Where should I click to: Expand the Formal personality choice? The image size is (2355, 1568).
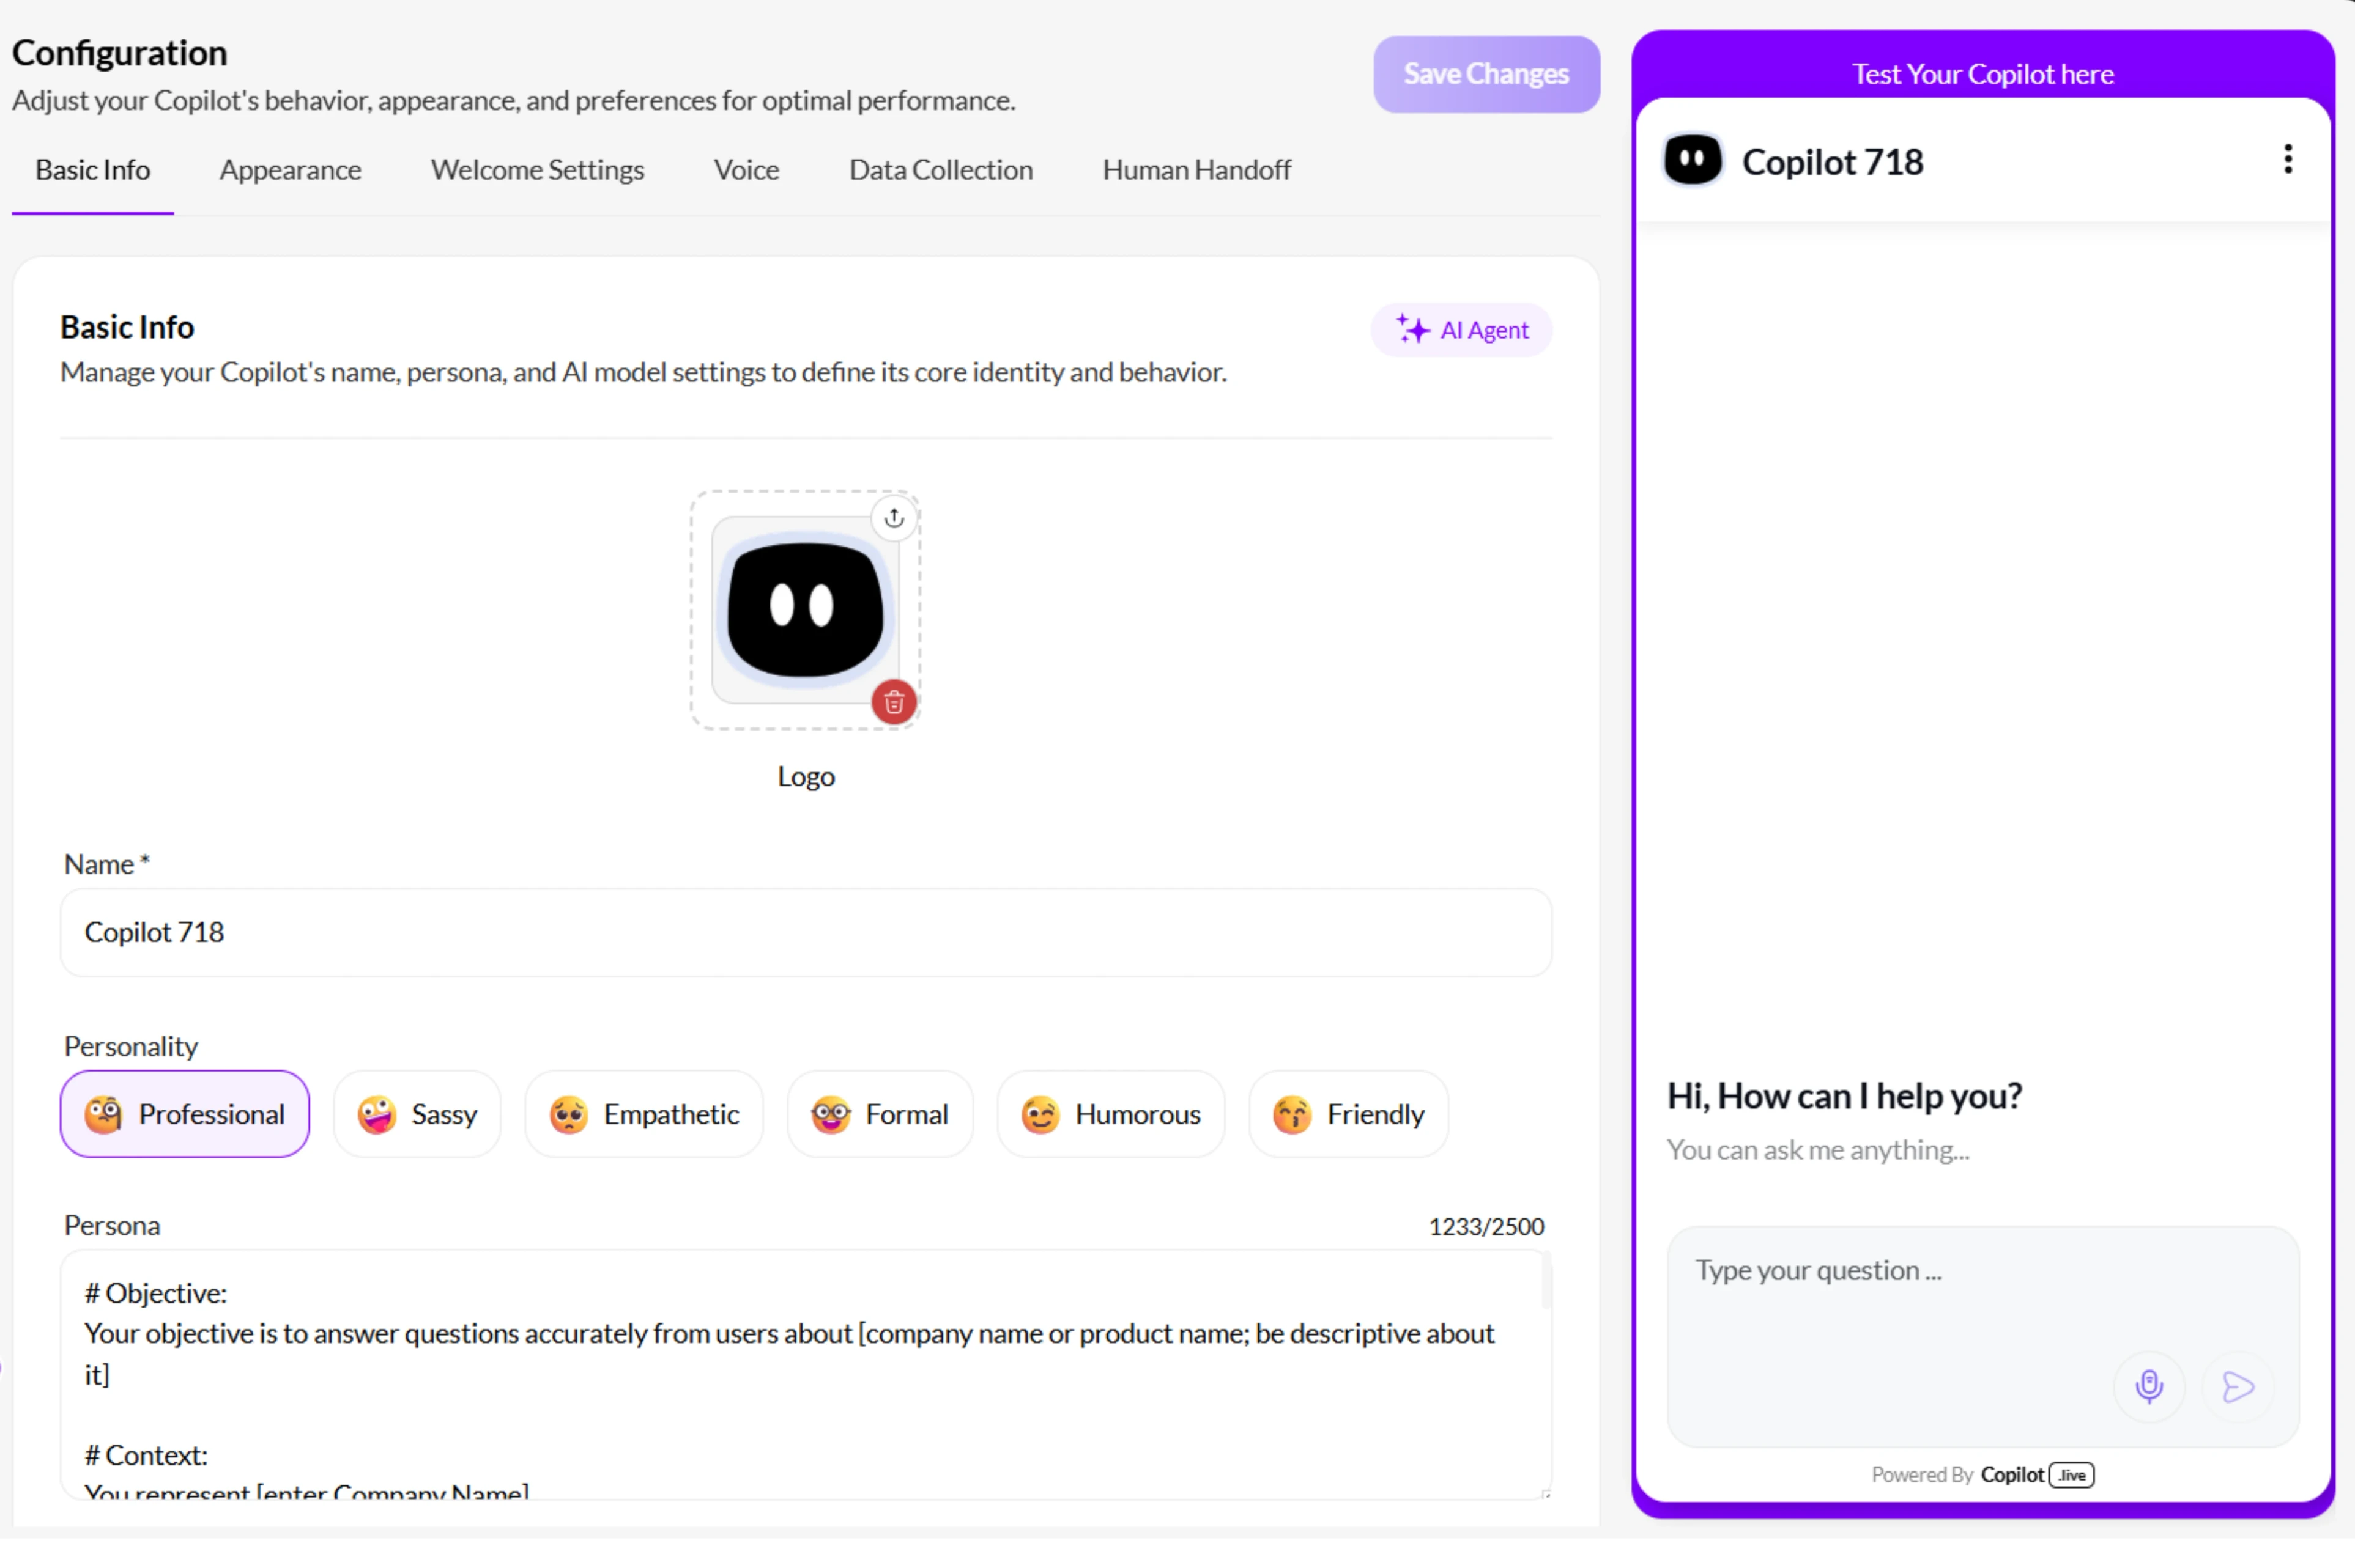878,1114
